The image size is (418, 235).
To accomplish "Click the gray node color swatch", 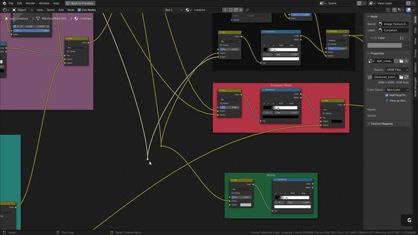I will (385, 45).
